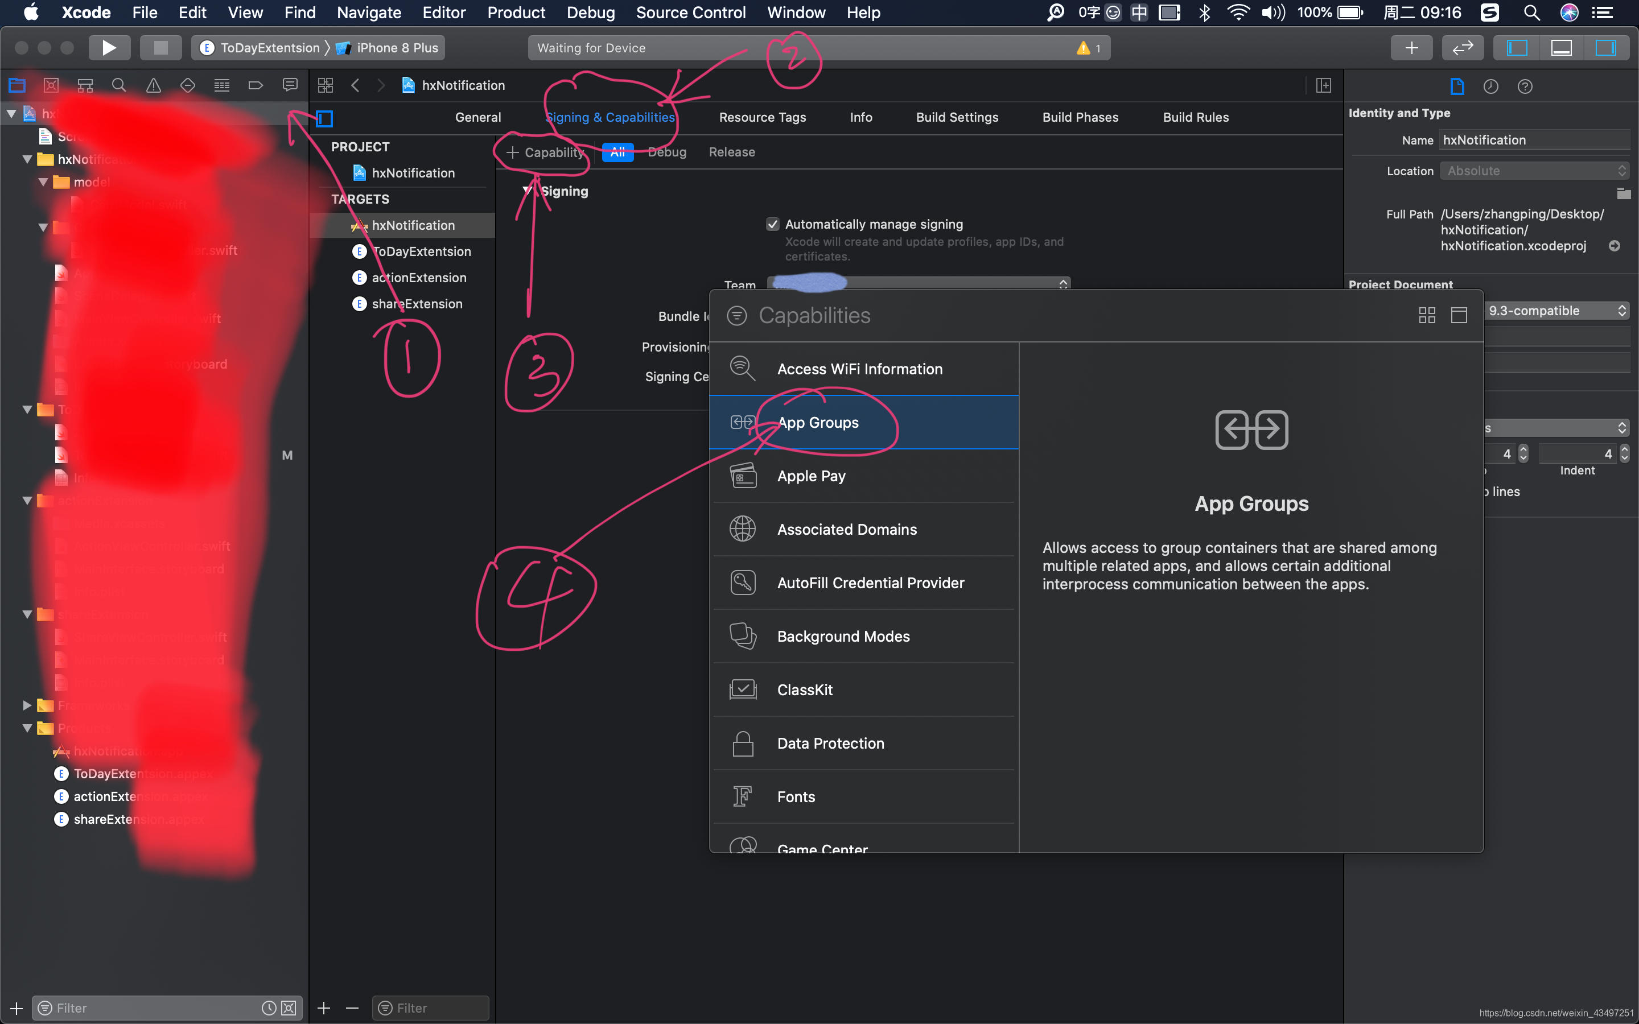Click the AutoFill Credential Provider icon
1639x1024 pixels.
pyautogui.click(x=743, y=583)
